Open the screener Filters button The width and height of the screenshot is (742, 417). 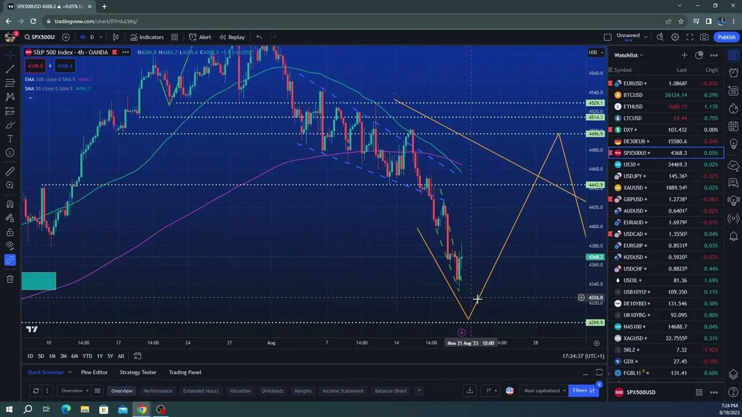pos(584,390)
